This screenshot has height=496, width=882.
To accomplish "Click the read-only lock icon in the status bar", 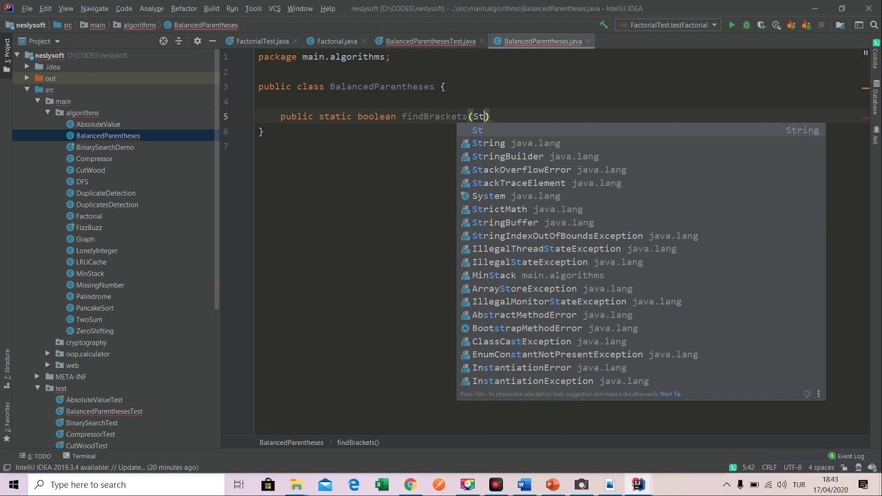I will pyautogui.click(x=844, y=467).
